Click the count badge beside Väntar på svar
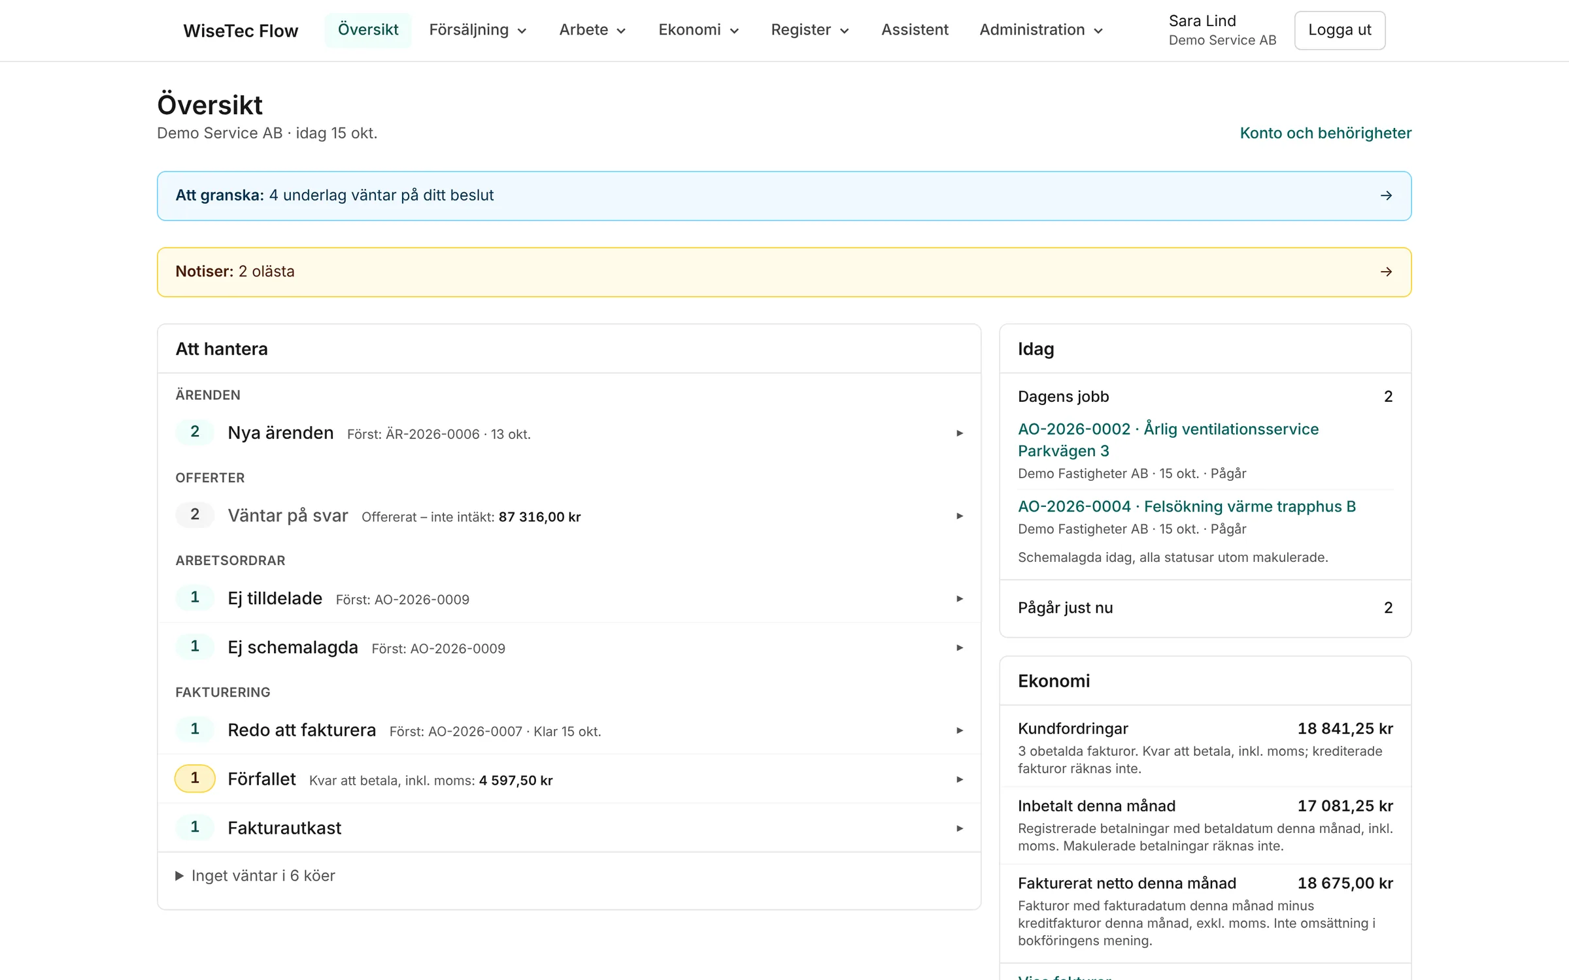Viewport: 1569px width, 980px height. pos(195,515)
